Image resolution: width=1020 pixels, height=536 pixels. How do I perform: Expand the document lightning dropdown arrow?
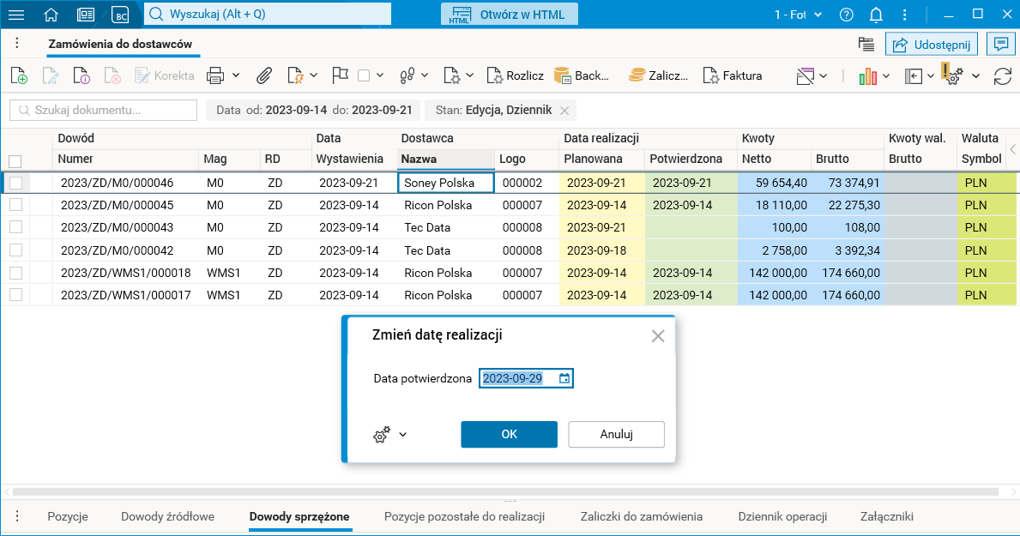point(313,76)
